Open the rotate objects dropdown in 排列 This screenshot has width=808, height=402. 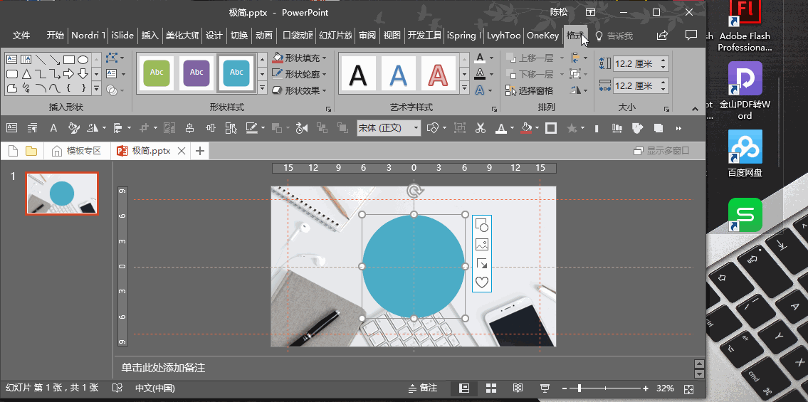[x=579, y=90]
